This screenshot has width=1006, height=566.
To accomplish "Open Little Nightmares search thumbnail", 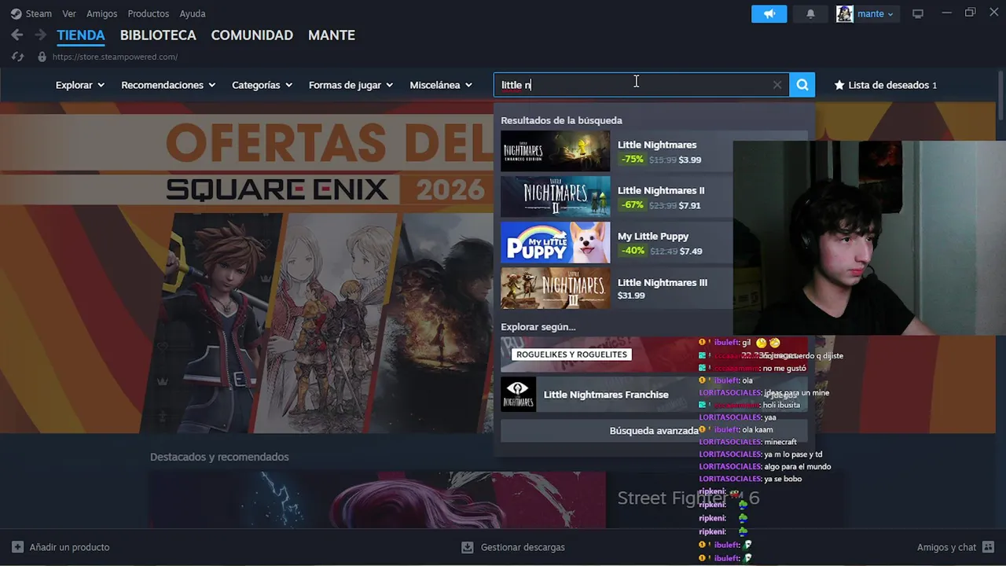I will pos(555,151).
